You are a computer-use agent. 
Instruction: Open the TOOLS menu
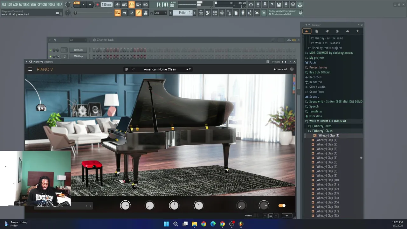pyautogui.click(x=52, y=4)
